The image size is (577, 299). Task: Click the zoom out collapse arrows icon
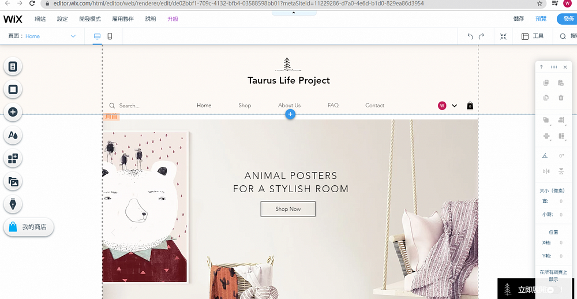coord(503,36)
